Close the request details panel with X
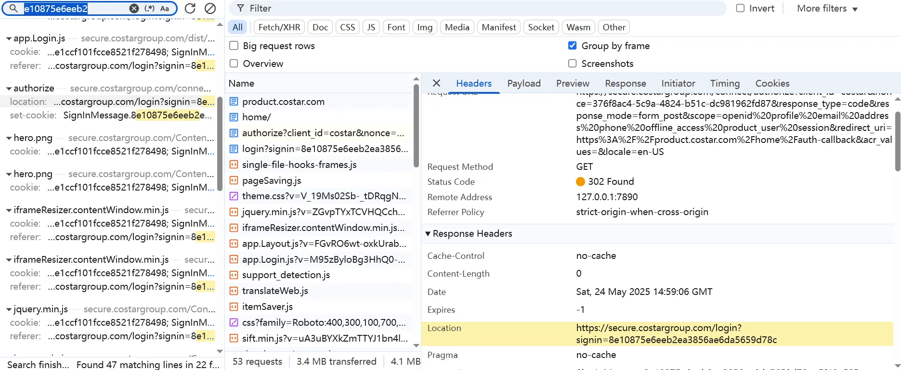Screen dimensions: 901x370 (x=436, y=83)
